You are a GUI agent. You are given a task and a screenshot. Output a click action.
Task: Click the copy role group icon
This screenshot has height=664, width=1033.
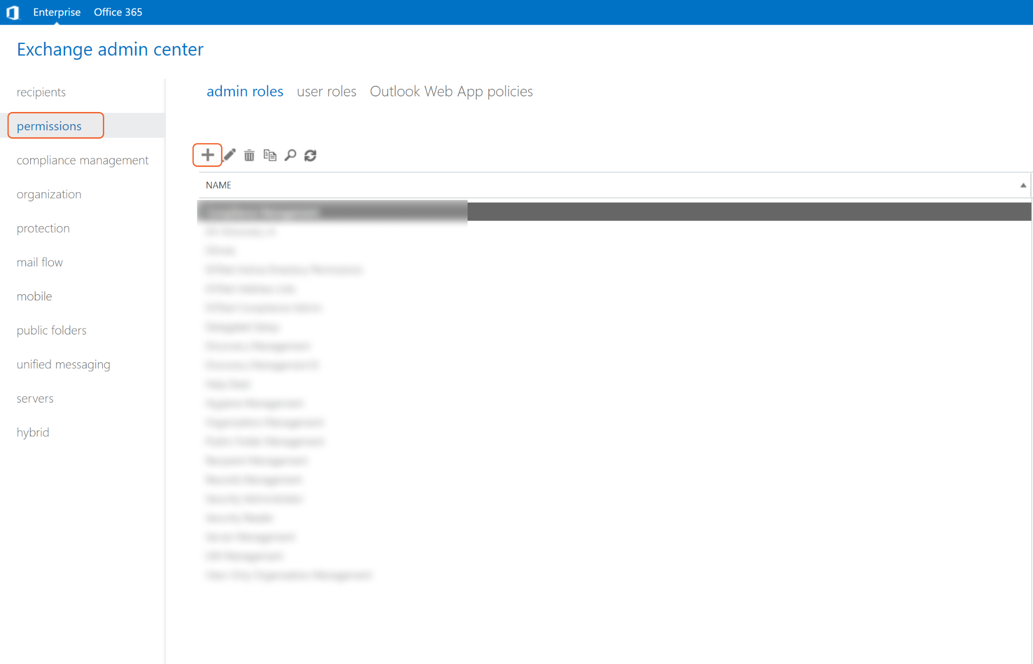coord(270,155)
